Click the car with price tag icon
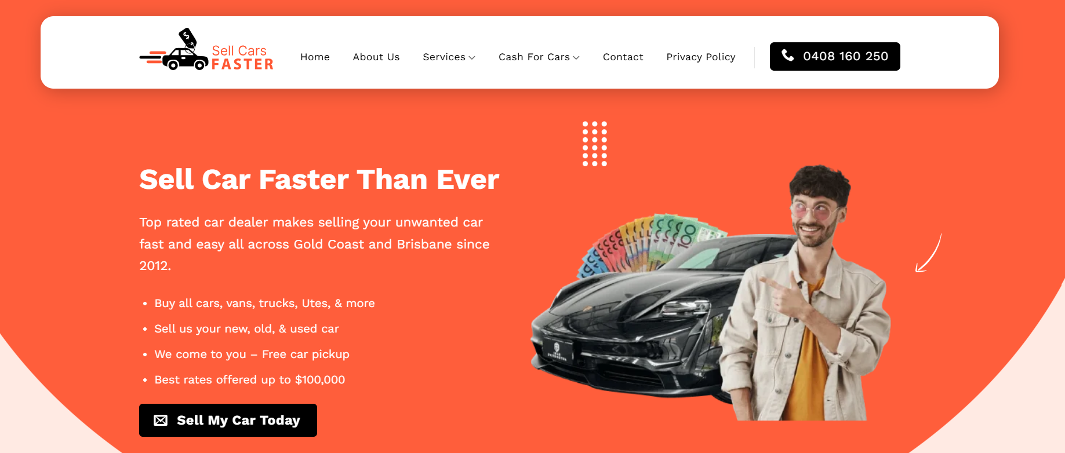 point(174,50)
